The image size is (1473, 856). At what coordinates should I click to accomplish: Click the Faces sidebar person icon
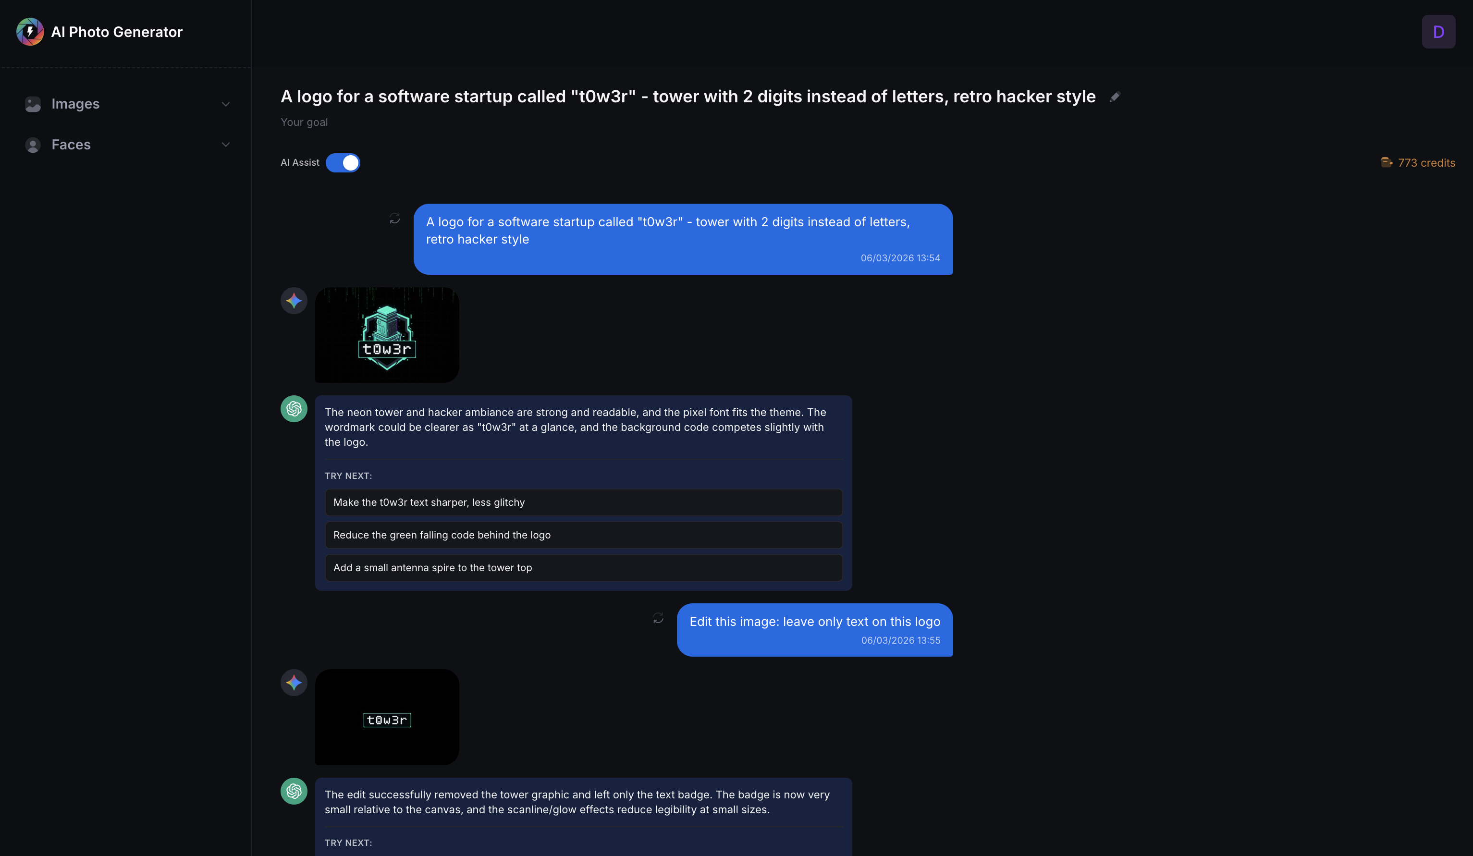(33, 145)
